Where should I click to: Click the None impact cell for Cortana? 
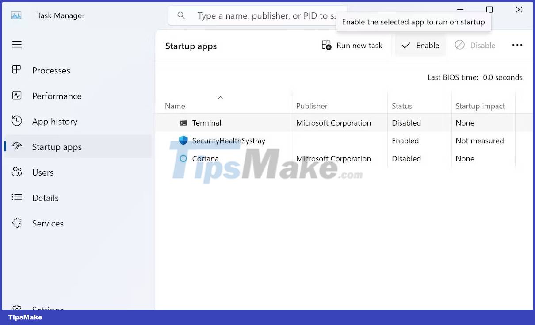tap(465, 158)
